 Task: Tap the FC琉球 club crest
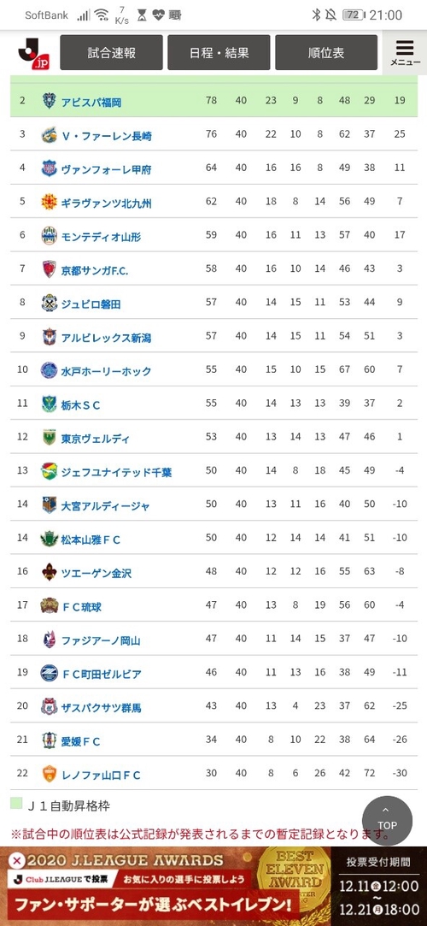[50, 606]
